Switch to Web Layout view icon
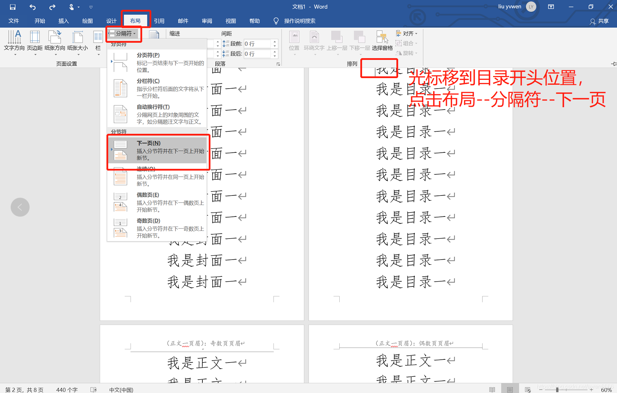 pos(528,389)
